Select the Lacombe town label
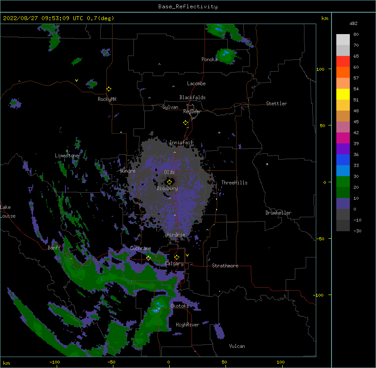 pos(196,83)
